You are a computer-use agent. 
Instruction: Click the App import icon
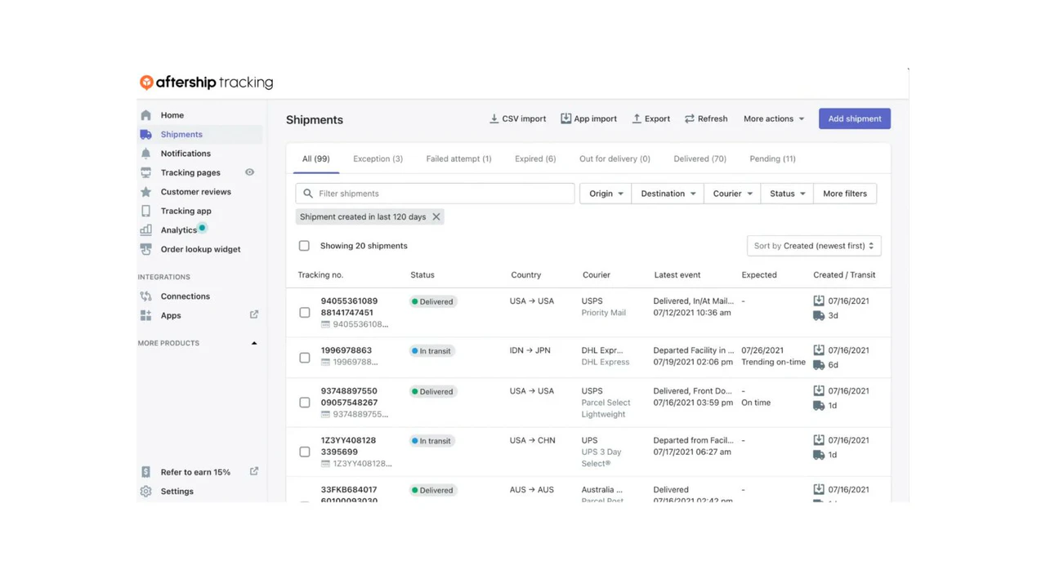(565, 118)
